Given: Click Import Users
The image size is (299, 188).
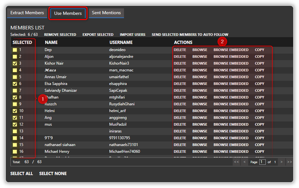Looking at the screenshot, I should click(132, 35).
